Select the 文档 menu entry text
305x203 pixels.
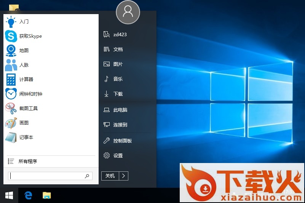tap(118, 49)
